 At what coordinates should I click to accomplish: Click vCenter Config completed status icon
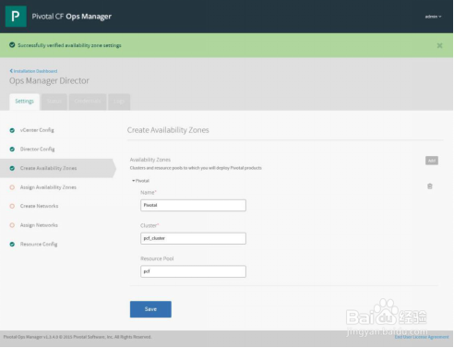[12, 130]
